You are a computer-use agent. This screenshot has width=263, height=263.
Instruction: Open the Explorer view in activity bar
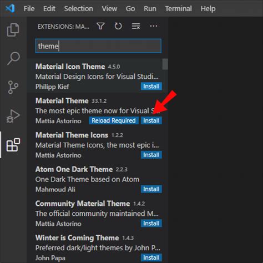coord(13,29)
